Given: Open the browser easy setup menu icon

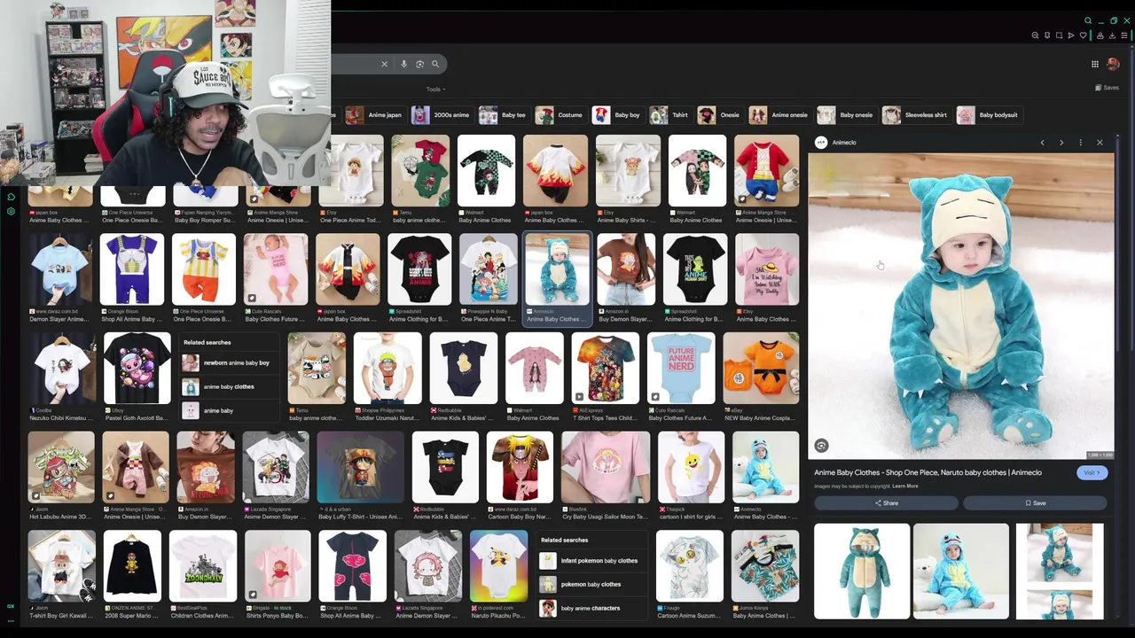Looking at the screenshot, I should pyautogui.click(x=1124, y=35).
